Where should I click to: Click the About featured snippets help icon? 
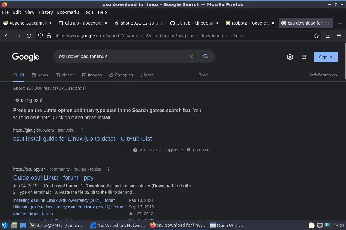[x=135, y=150]
